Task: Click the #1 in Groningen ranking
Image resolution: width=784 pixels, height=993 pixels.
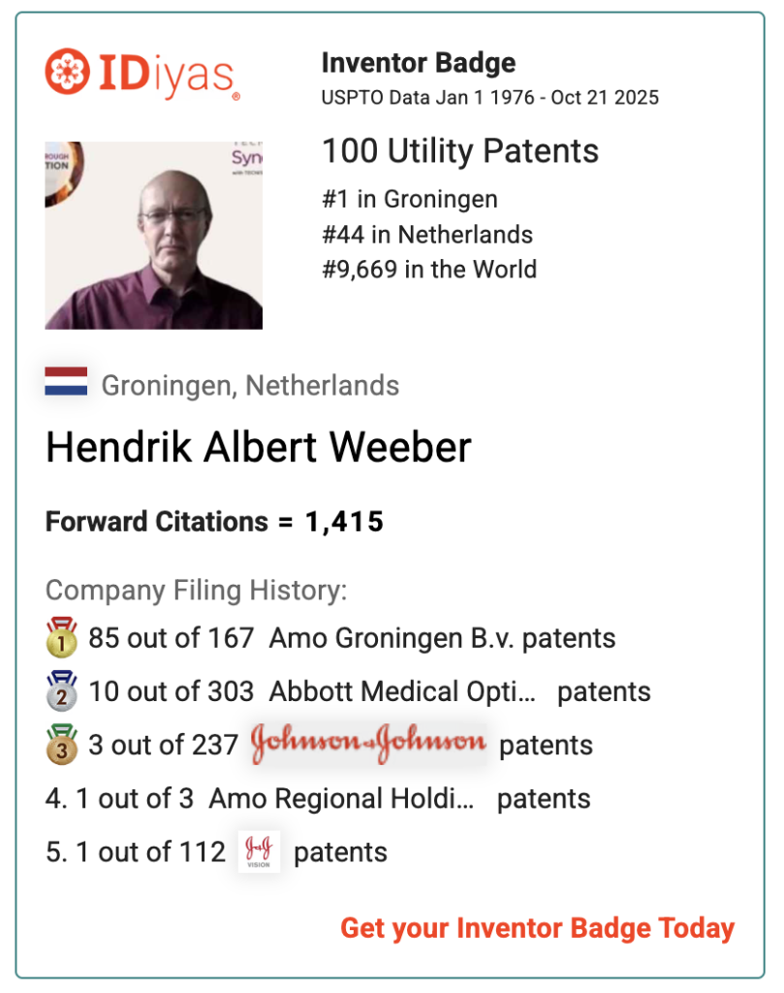Action: pos(410,200)
